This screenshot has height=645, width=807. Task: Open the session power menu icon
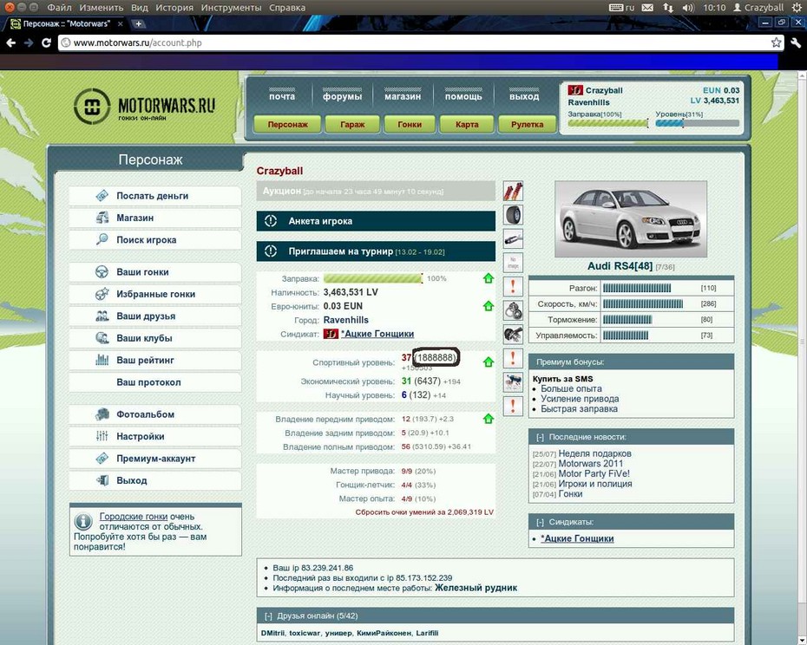tap(797, 8)
